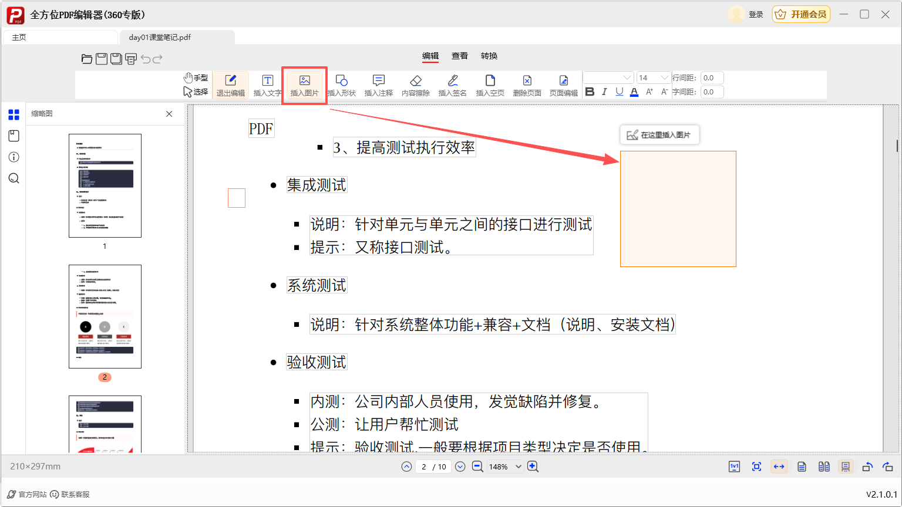This screenshot has width=902, height=507.
Task: Toggle underline text formatting
Action: 619,92
